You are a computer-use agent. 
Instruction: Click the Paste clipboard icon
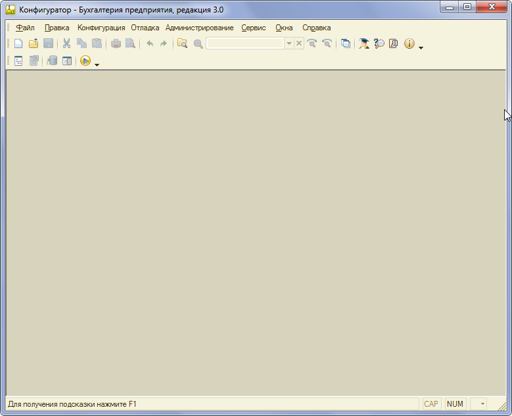click(97, 43)
